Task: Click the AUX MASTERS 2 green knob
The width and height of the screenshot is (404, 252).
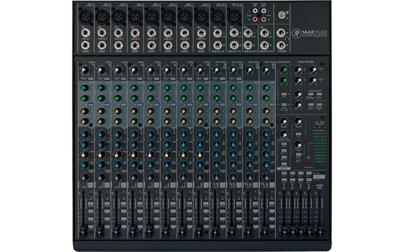Action: [x=283, y=81]
